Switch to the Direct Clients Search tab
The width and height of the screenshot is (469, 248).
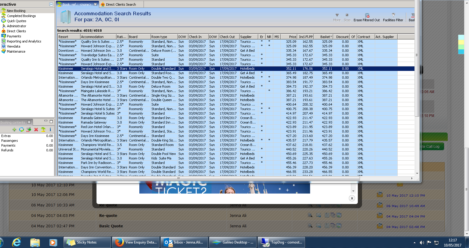tap(121, 4)
